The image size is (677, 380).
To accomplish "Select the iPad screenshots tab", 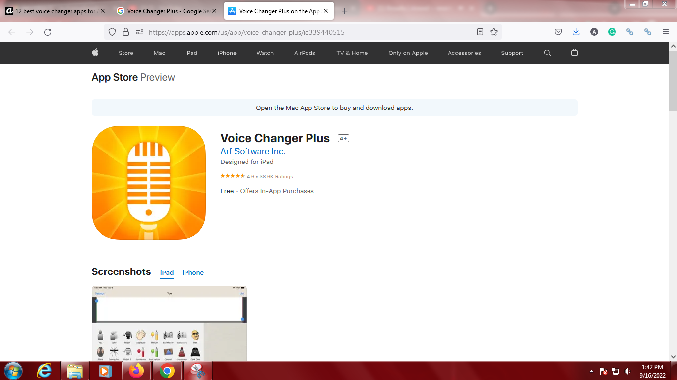I will [167, 272].
